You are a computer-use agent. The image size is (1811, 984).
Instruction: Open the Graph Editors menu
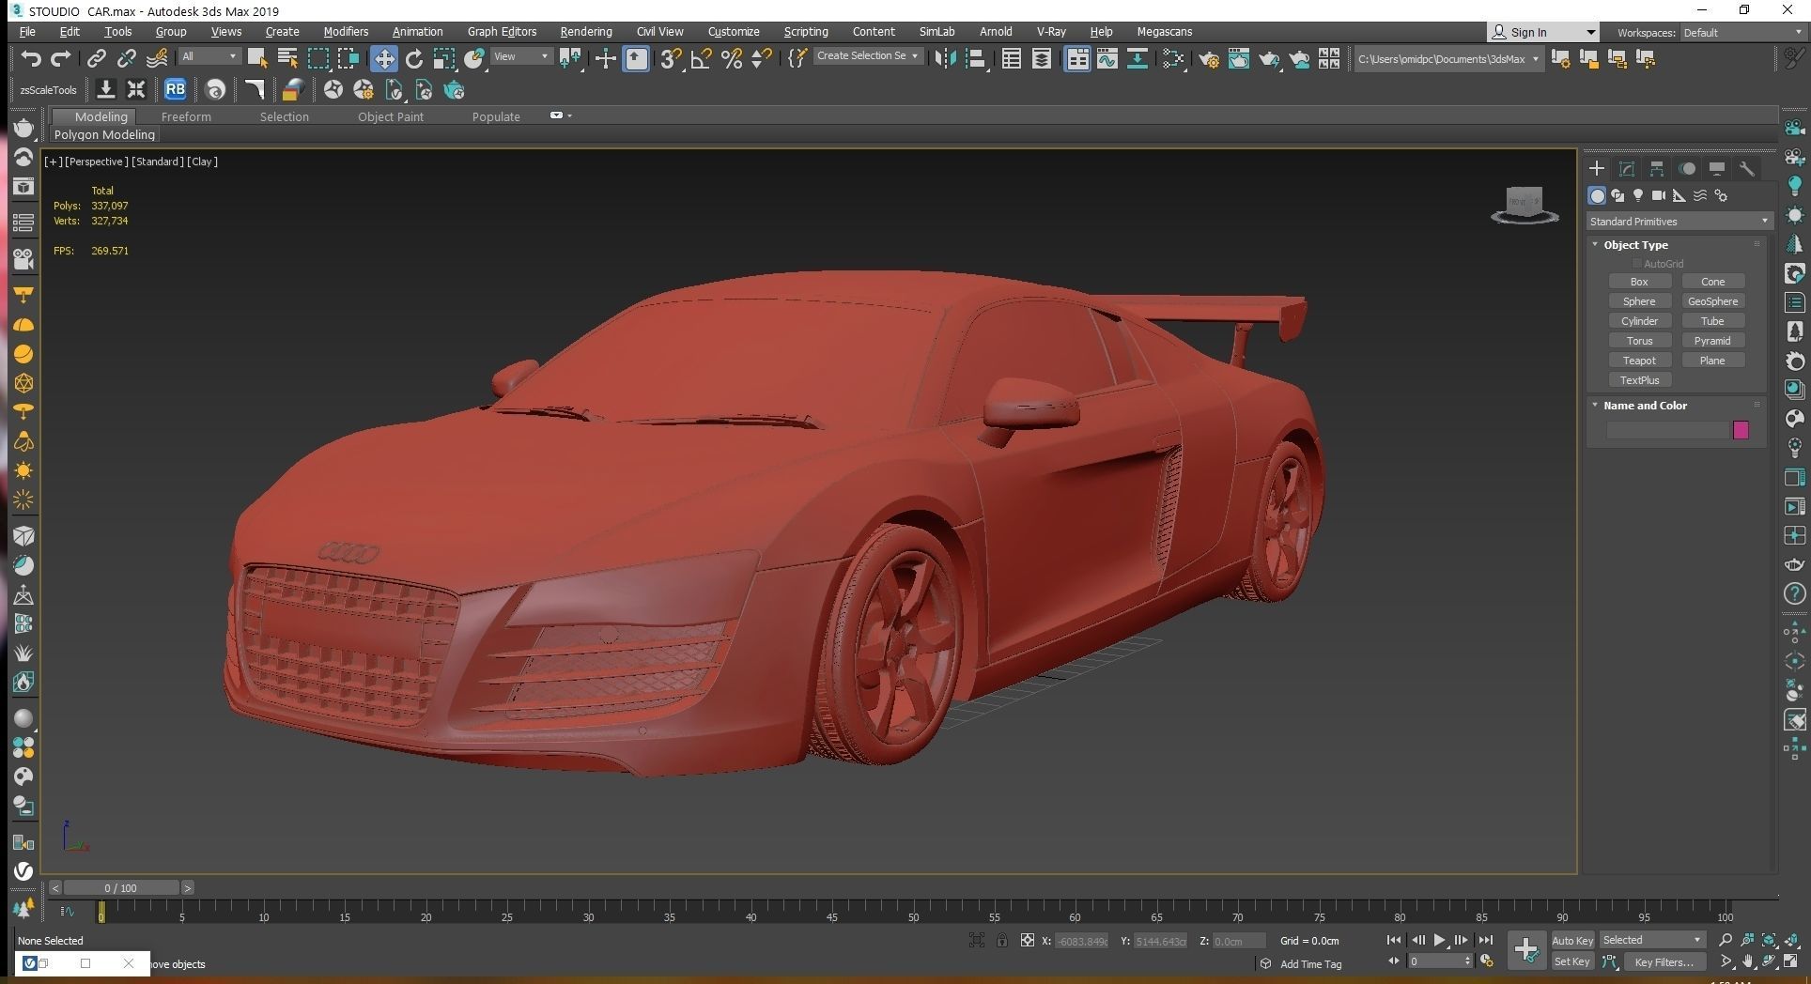click(x=502, y=31)
